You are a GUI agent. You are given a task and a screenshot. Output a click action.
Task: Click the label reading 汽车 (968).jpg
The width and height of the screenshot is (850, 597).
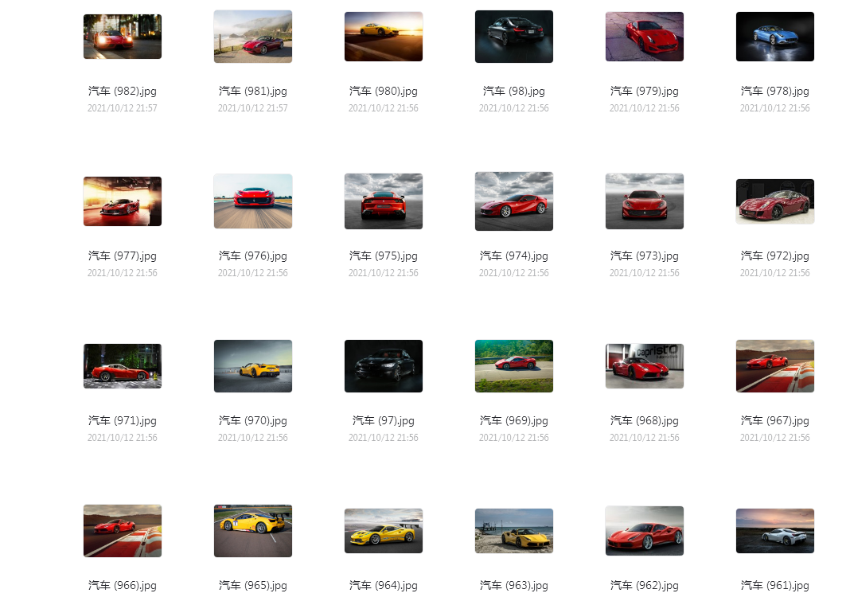click(x=645, y=421)
